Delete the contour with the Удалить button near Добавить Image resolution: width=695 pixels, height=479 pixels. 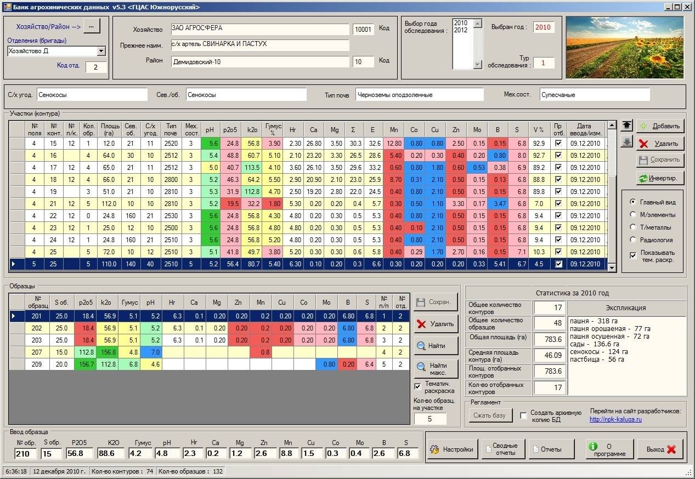click(x=660, y=144)
